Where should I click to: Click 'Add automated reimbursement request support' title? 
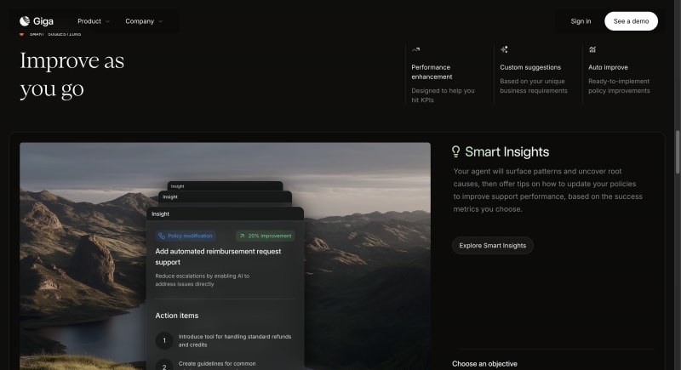[x=218, y=257]
